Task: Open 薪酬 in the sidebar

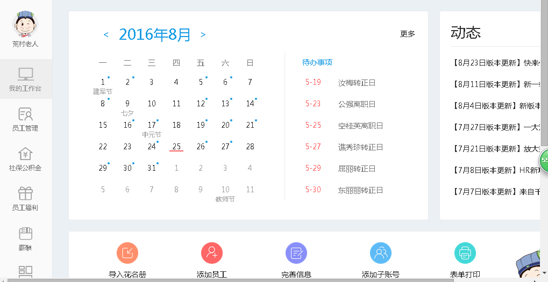Action: point(25,238)
